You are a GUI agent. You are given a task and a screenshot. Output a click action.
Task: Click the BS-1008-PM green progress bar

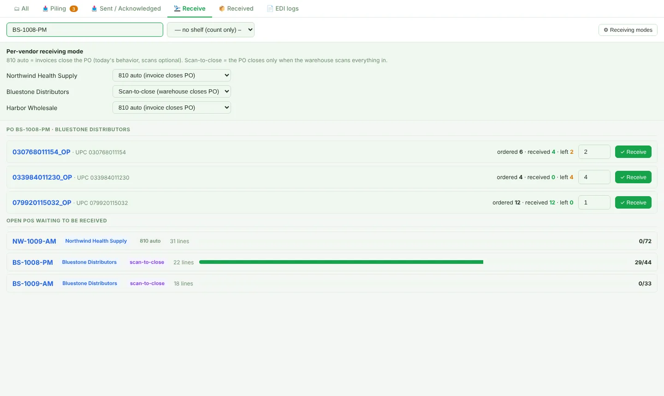click(341, 262)
